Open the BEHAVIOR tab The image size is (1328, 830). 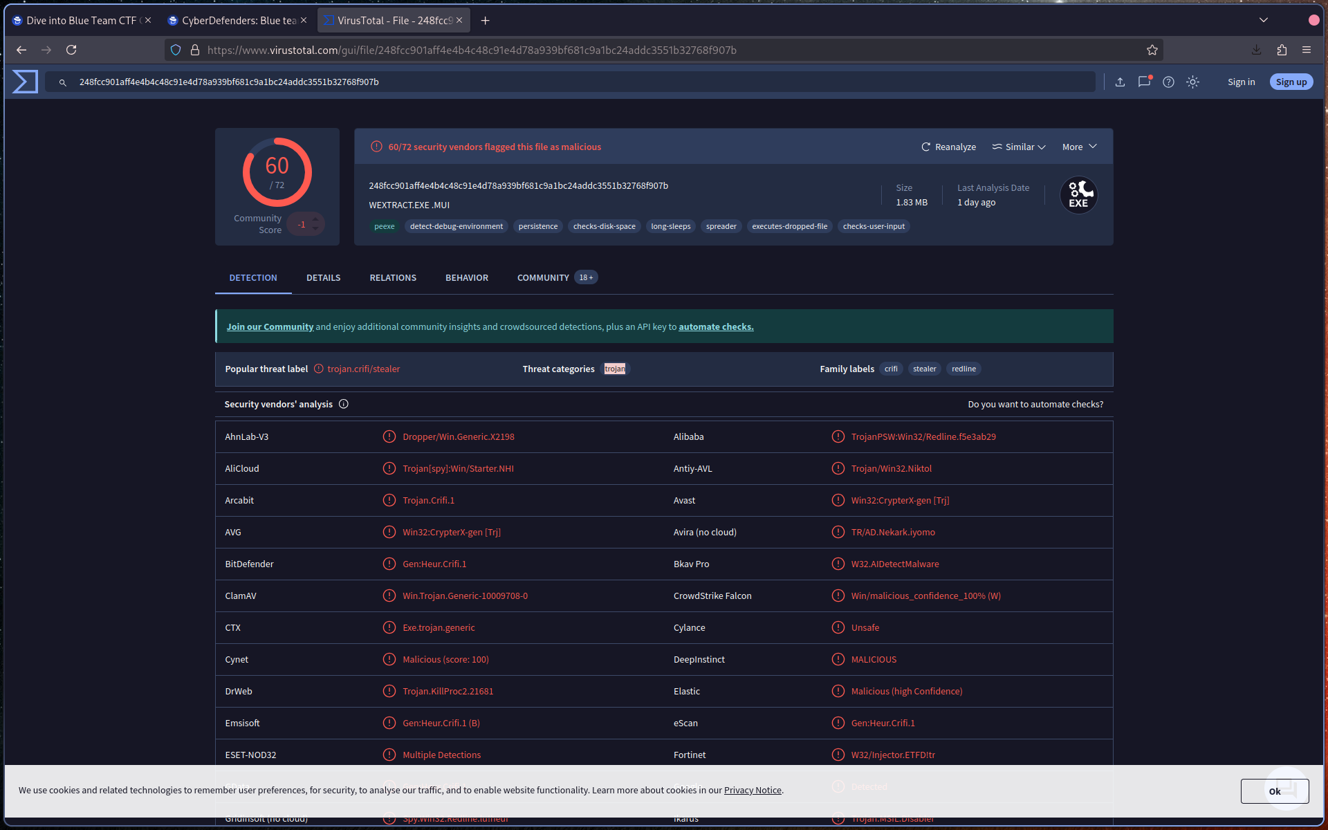pos(467,278)
